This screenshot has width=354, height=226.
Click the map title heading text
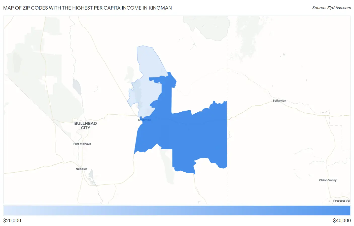pyautogui.click(x=88, y=8)
